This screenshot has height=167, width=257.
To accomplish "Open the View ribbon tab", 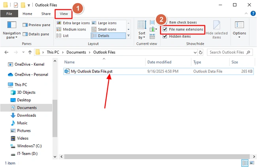I will point(64,14).
